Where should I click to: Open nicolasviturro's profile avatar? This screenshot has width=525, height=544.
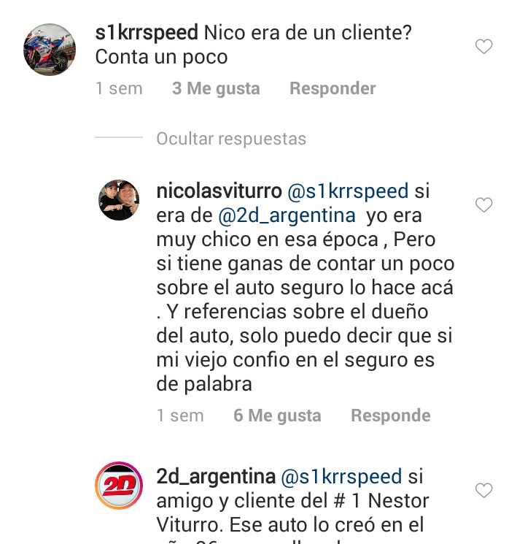[119, 200]
